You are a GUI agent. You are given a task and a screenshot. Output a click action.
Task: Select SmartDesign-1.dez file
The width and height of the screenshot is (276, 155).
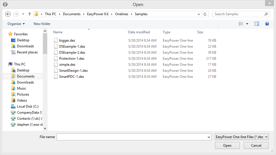(73, 71)
